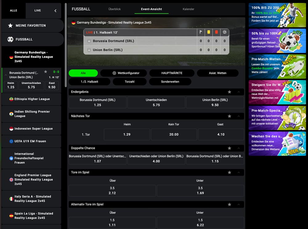
Task: Click the Wettkonfigurator plus icon
Action: coord(114,73)
